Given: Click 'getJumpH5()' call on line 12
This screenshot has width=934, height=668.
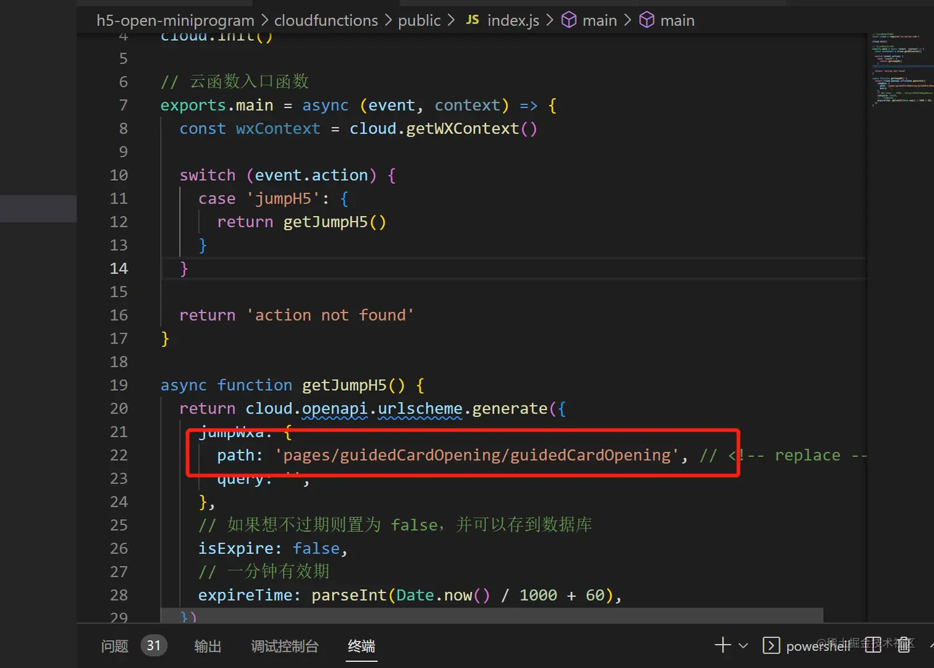Looking at the screenshot, I should coord(335,222).
